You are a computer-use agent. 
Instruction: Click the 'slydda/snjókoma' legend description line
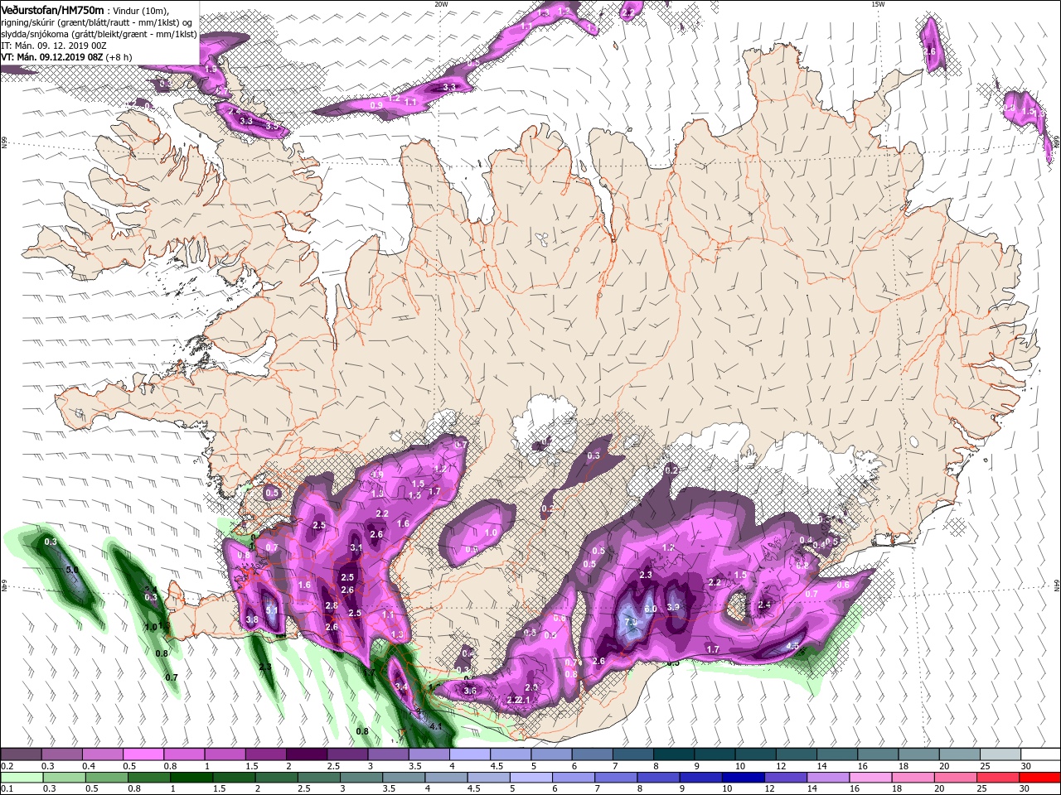(x=99, y=34)
